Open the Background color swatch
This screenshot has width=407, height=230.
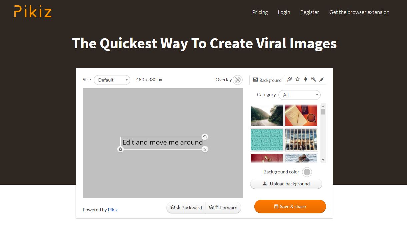[307, 172]
